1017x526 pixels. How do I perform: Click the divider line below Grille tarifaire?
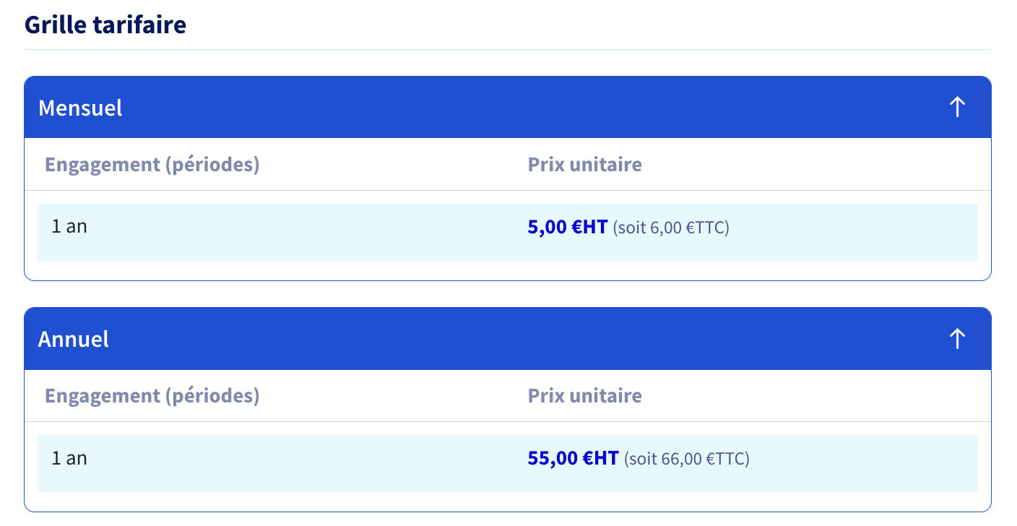508,50
